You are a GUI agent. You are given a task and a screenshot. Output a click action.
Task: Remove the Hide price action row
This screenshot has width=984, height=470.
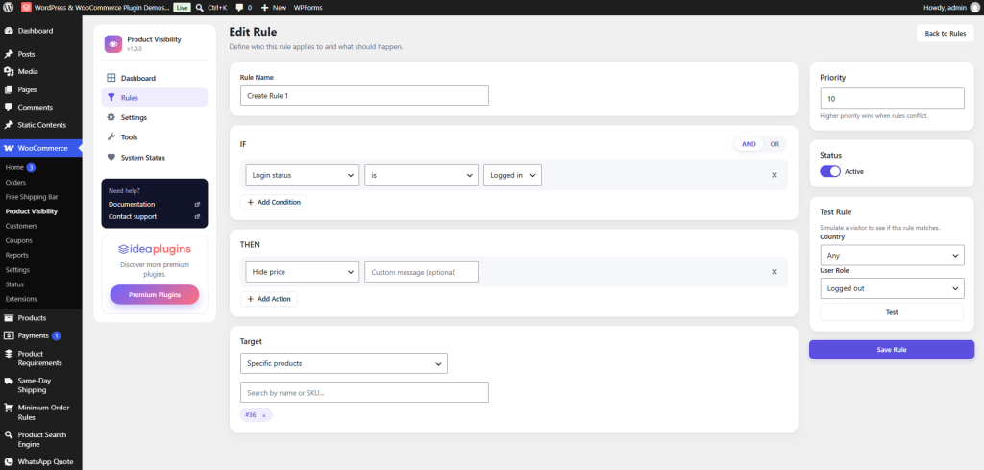775,272
